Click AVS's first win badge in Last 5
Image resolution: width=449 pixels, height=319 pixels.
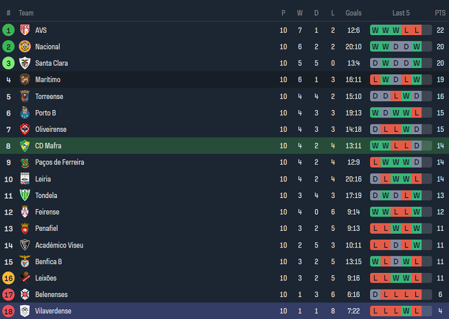click(375, 30)
